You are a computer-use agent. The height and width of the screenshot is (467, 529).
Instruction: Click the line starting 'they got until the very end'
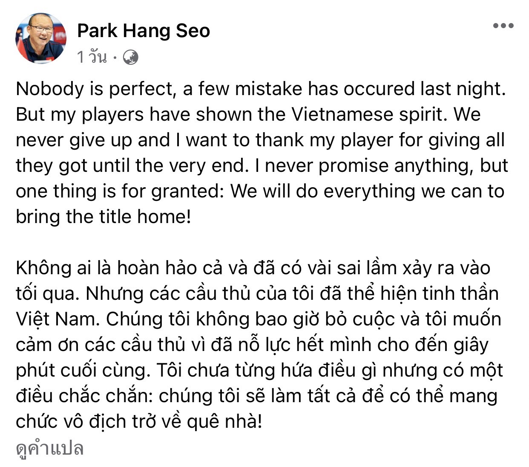(262, 165)
